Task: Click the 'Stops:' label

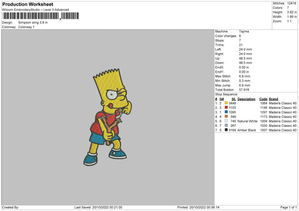Action: tap(220, 41)
